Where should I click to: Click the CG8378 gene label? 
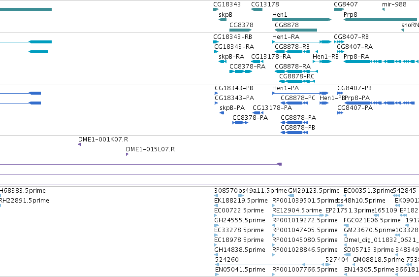[x=241, y=25]
